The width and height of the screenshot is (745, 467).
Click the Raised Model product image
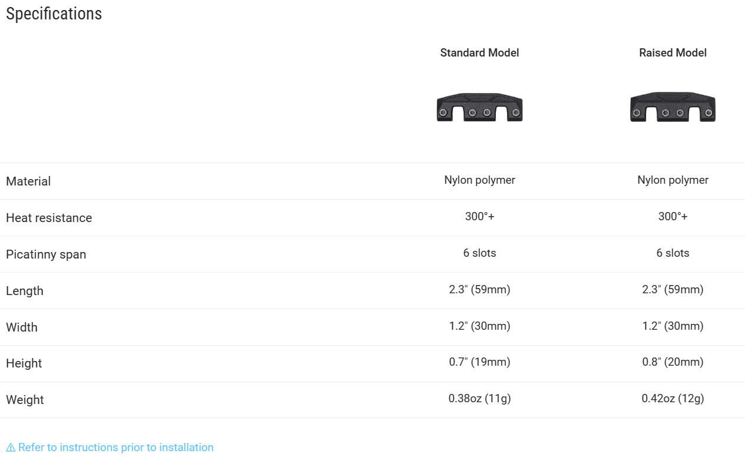coord(673,107)
